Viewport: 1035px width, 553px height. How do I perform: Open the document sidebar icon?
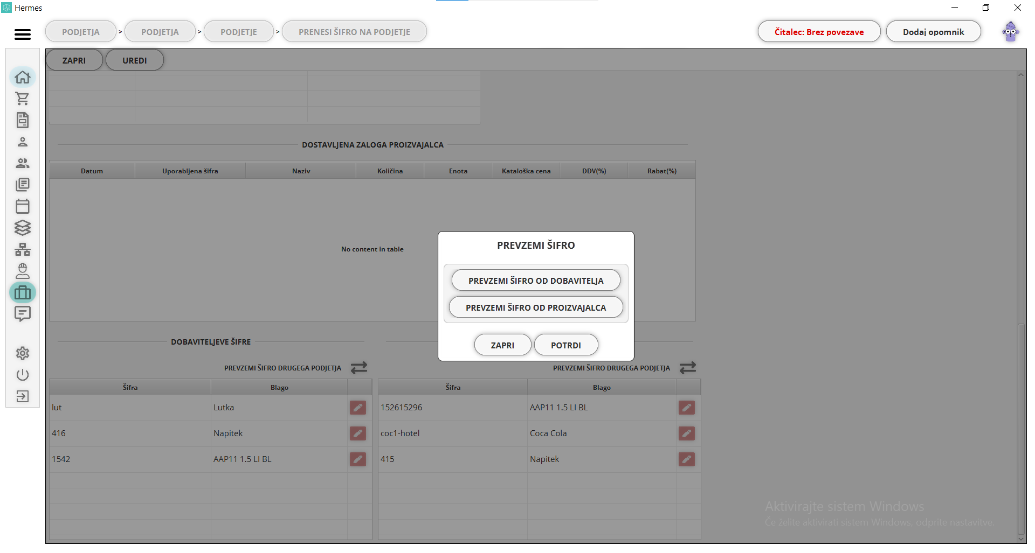tap(23, 120)
